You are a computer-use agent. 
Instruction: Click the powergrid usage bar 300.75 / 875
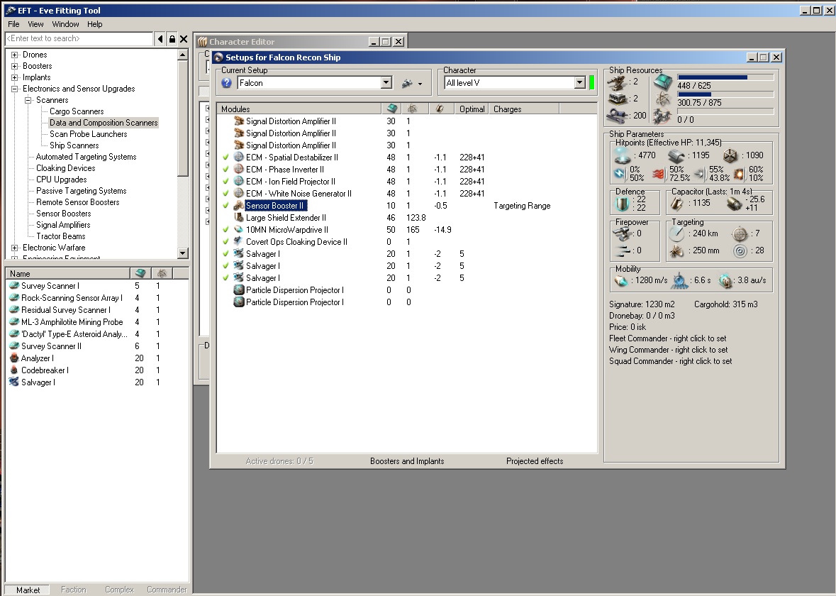pyautogui.click(x=725, y=94)
